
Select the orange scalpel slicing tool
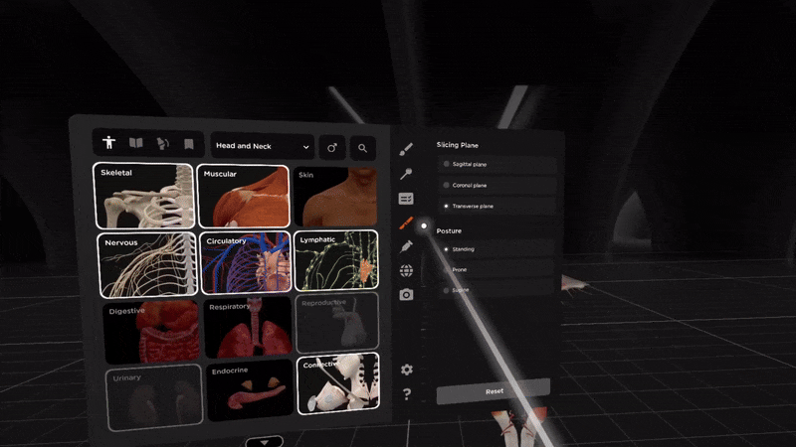[406, 223]
